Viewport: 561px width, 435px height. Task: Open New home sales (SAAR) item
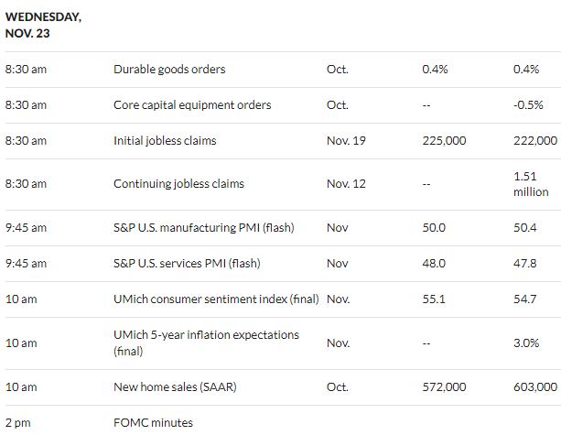[x=175, y=387]
